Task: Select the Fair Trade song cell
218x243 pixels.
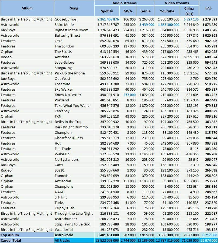Action: tap(74, 149)
